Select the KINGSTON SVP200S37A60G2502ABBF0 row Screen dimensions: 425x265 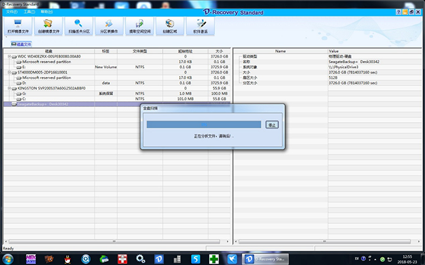116,88
